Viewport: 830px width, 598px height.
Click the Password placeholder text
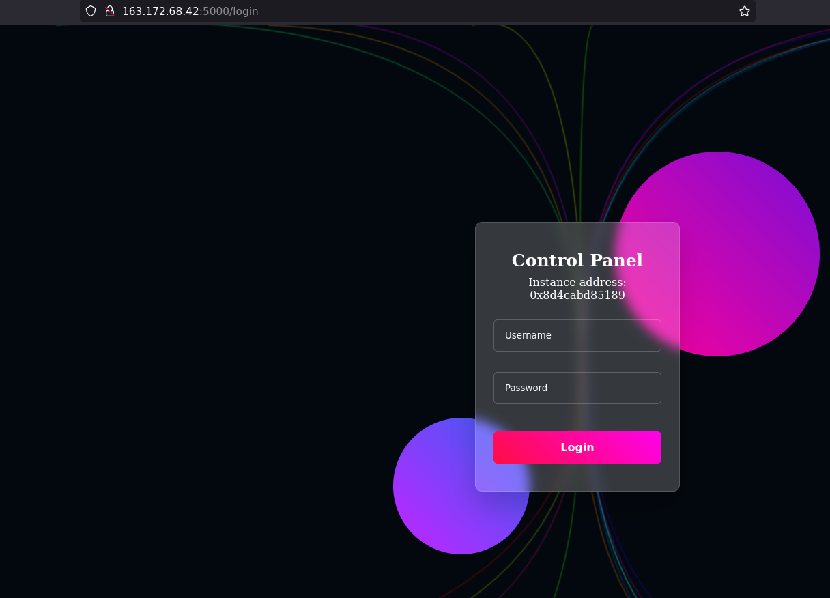(526, 388)
